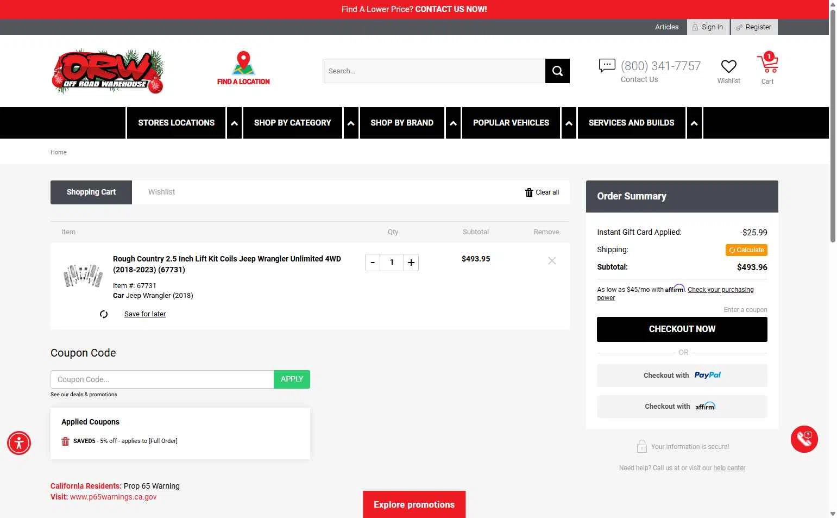This screenshot has width=837, height=518.
Task: Open Stores Locations menu
Action: pos(176,123)
